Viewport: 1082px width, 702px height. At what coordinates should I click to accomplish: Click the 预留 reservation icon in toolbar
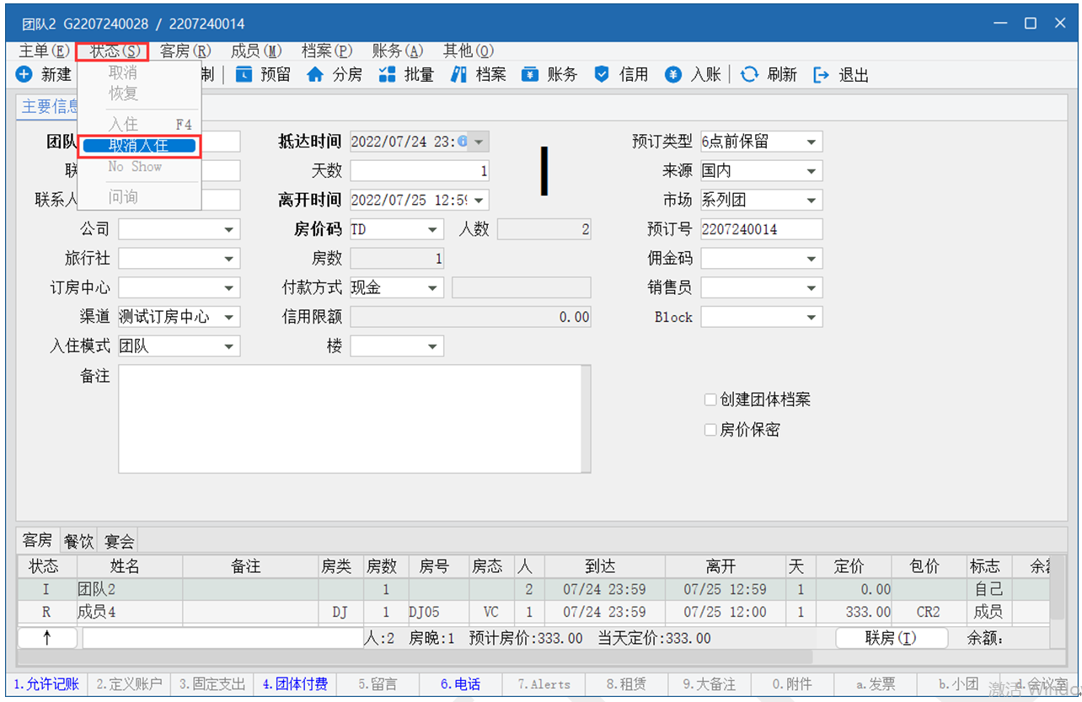[x=244, y=75]
